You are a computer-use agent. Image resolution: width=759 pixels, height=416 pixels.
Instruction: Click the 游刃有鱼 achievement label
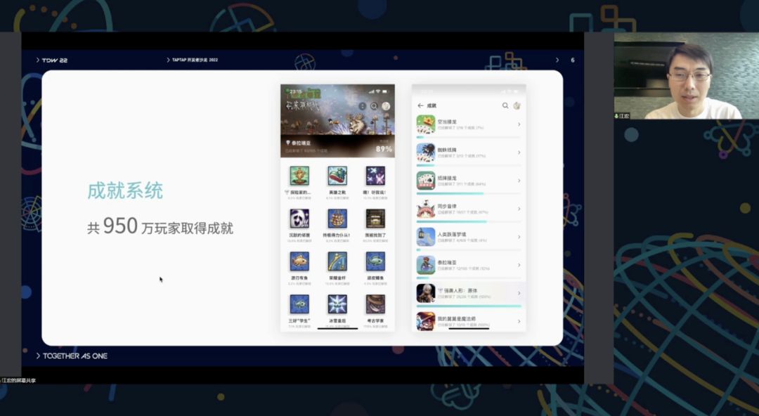(299, 278)
